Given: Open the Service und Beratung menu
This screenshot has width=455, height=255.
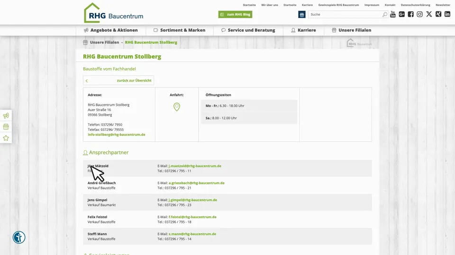Looking at the screenshot, I should click(248, 30).
